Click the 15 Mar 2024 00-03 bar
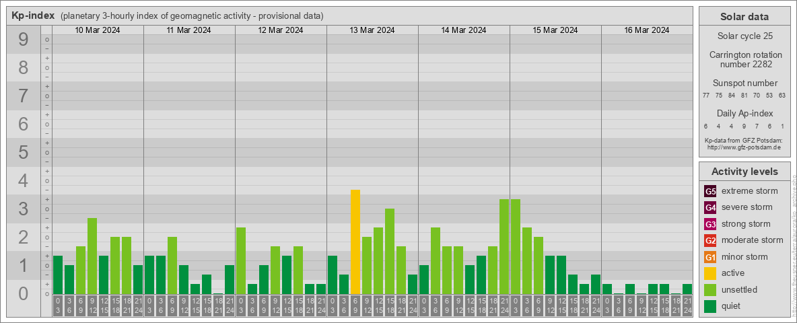The height and width of the screenshot is (323, 797). pos(516,247)
